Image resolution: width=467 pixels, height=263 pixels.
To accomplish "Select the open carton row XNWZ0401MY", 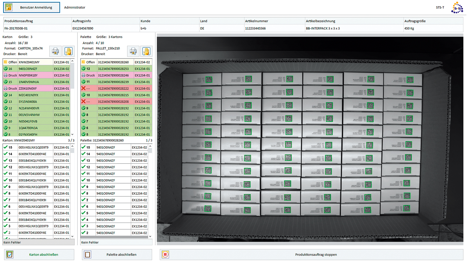I will coord(29,62).
